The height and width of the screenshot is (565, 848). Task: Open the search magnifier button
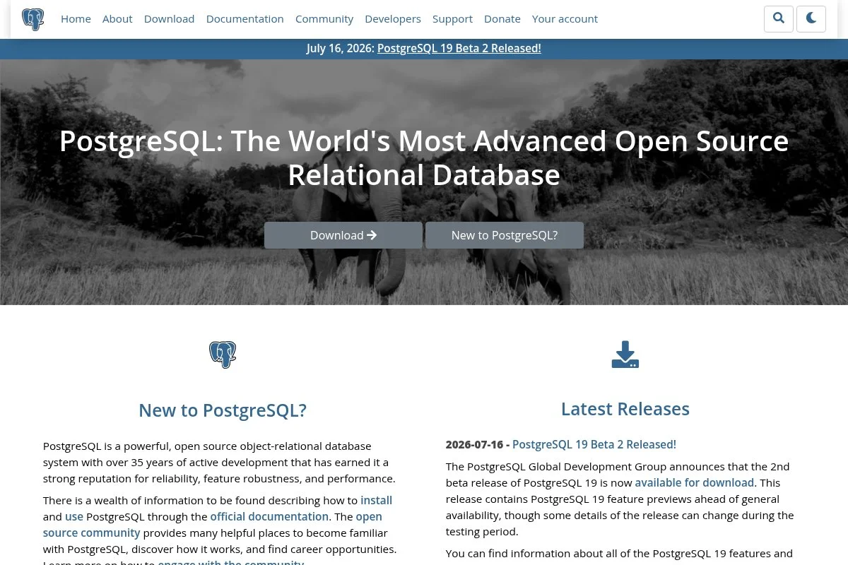[779, 19]
